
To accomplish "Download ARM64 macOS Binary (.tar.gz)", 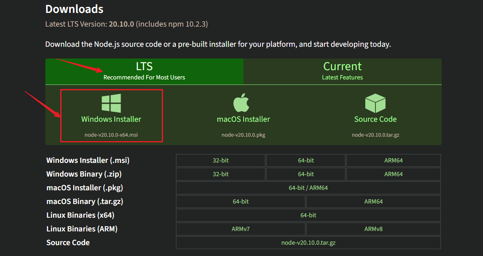I will tap(373, 201).
